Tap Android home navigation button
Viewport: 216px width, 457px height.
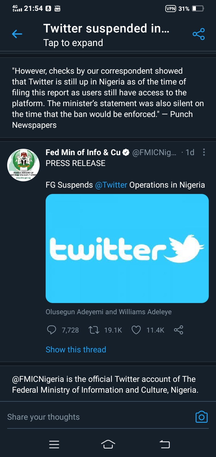(108, 444)
